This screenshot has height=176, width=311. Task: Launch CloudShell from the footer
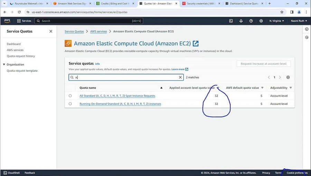(12, 173)
